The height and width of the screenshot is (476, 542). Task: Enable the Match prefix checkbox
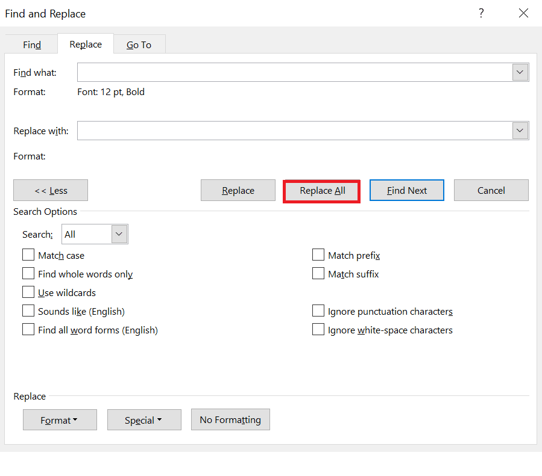tap(318, 255)
